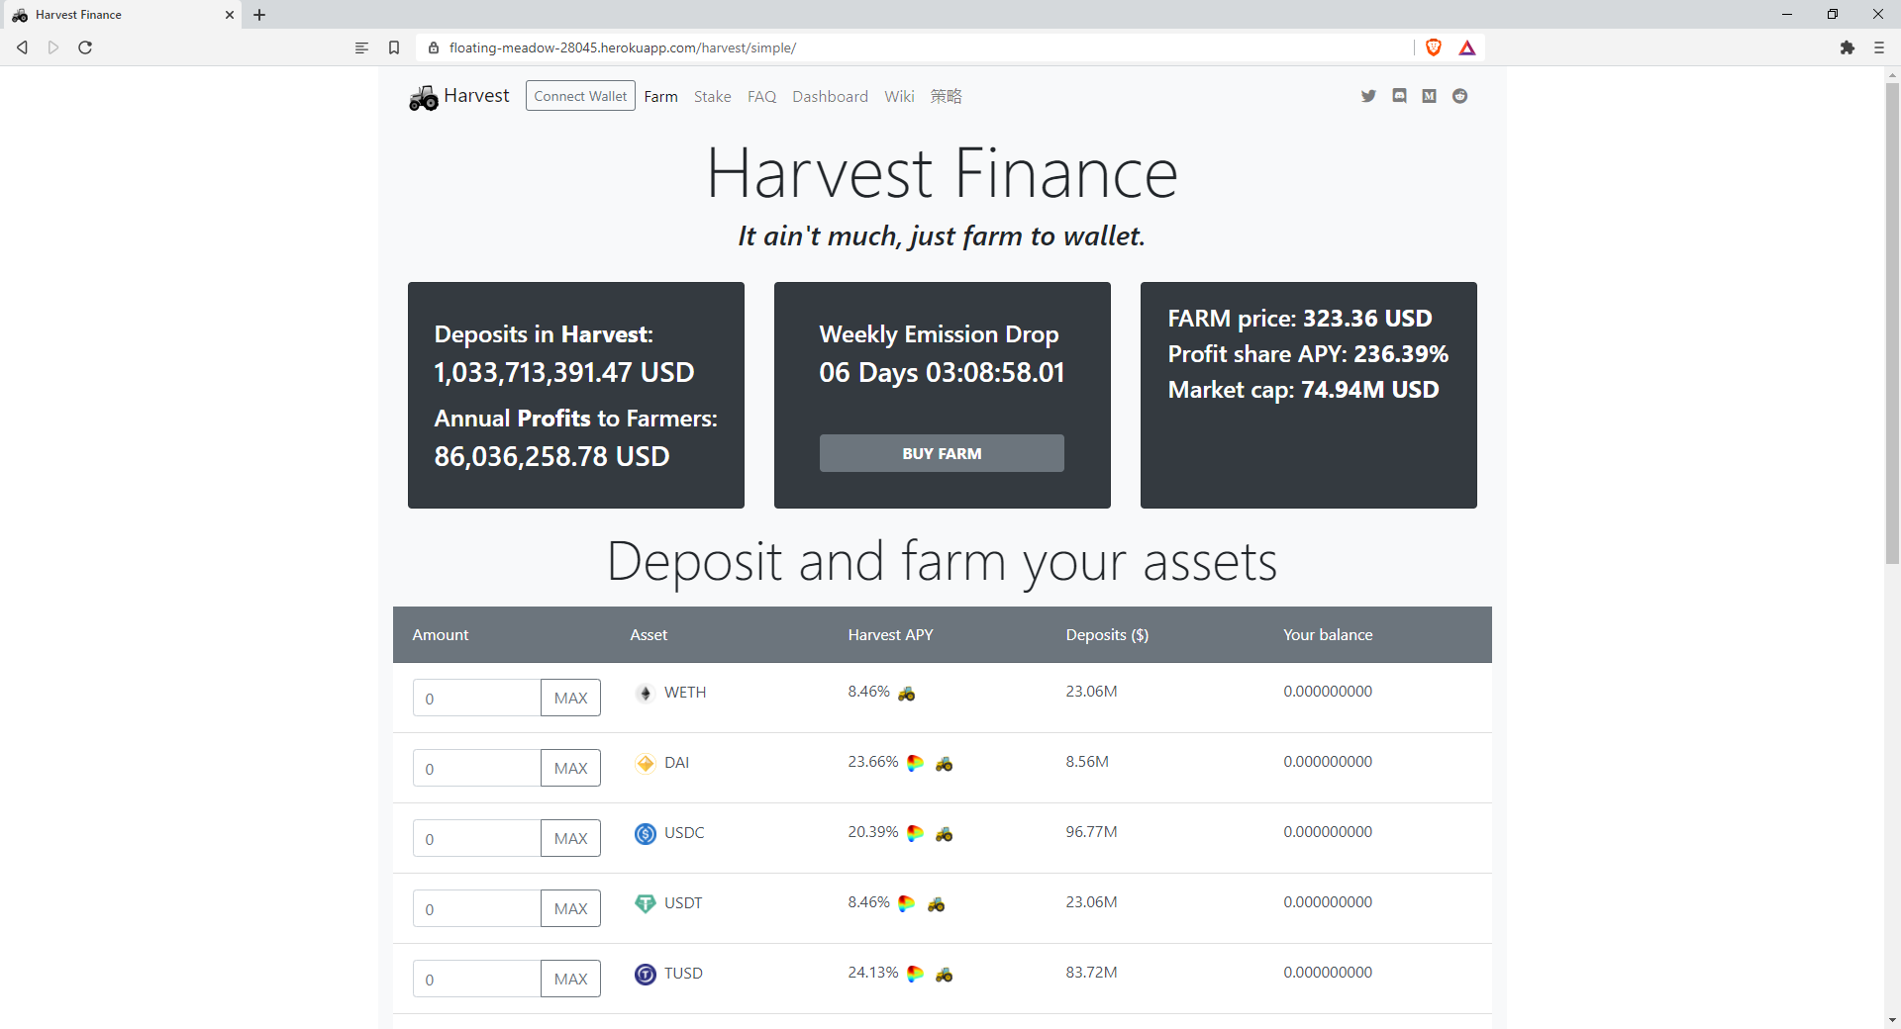Click the browser address bar URL
This screenshot has width=1901, height=1029.
[x=622, y=47]
